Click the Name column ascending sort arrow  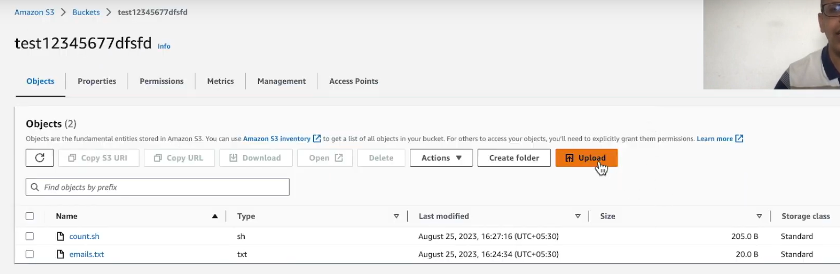pos(215,216)
